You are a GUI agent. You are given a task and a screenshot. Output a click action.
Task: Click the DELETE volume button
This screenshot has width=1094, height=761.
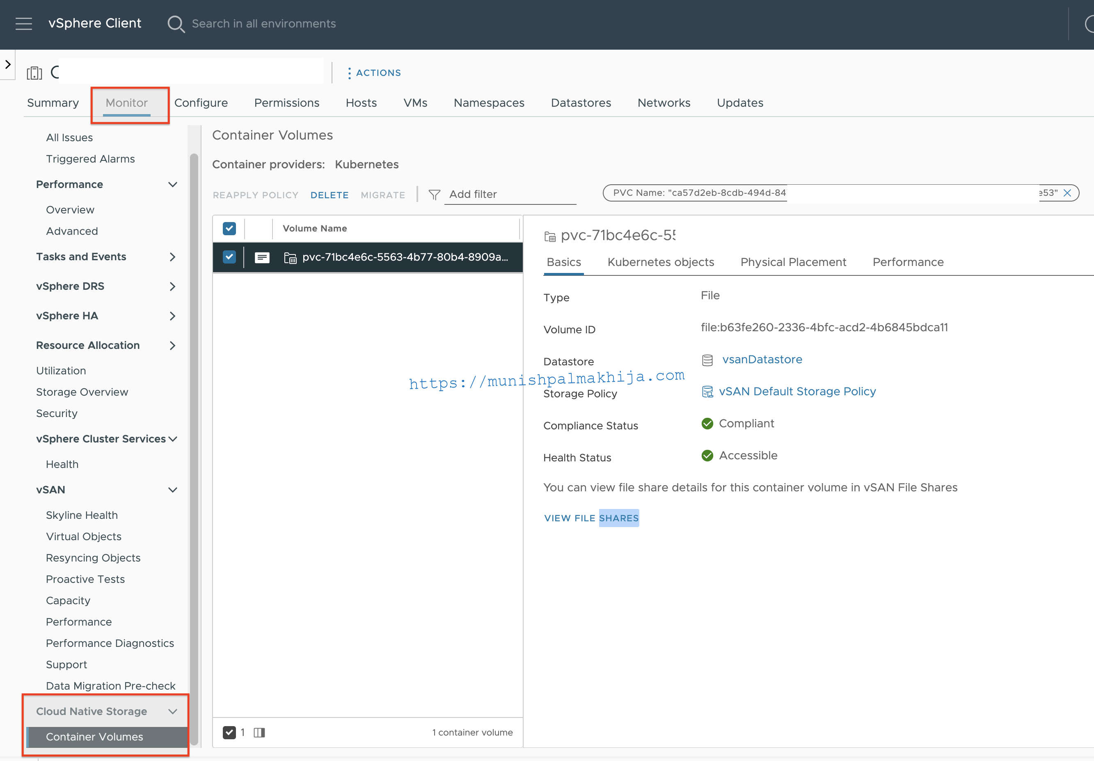click(329, 195)
